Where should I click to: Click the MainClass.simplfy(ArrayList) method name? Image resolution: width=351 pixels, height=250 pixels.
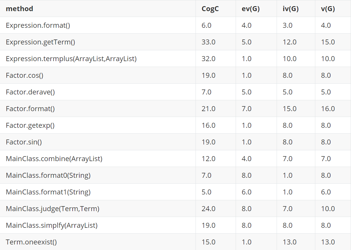click(52, 225)
